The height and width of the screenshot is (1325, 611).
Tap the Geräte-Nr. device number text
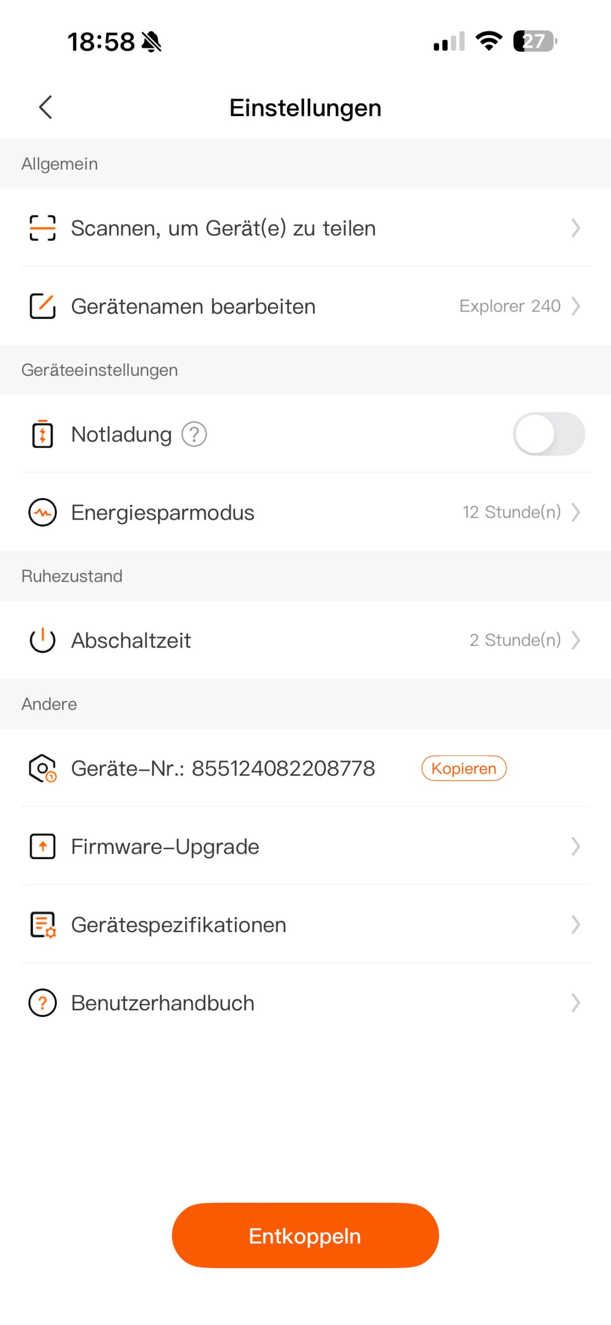[x=223, y=768]
